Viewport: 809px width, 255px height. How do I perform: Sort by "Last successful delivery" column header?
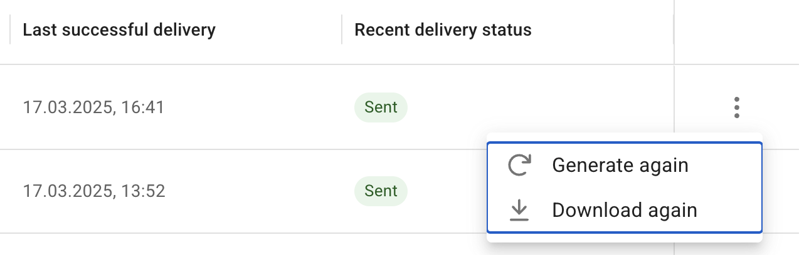[x=119, y=29]
